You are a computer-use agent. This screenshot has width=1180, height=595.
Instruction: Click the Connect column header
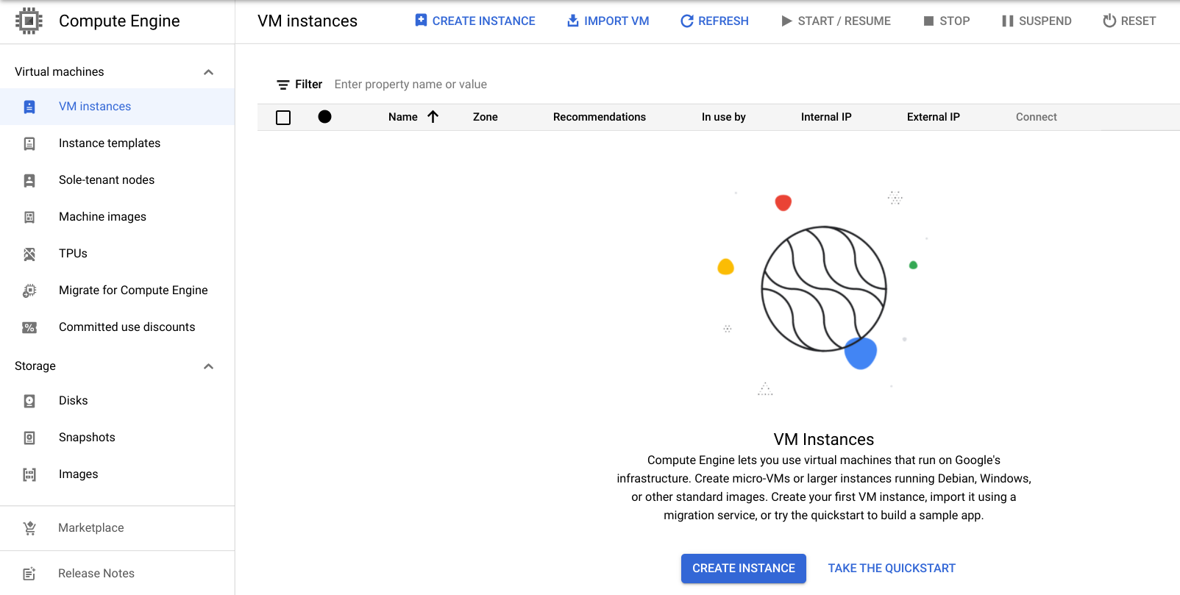1037,117
